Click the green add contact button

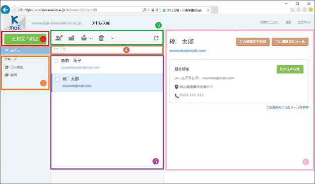click(25, 39)
